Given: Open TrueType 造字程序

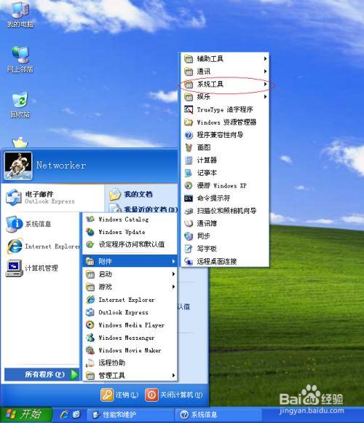Looking at the screenshot, I should [x=225, y=109].
